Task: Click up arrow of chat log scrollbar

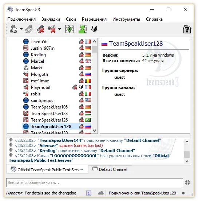Action: pos(187,141)
